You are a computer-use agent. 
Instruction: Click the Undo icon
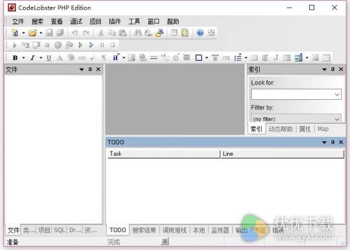click(x=74, y=33)
